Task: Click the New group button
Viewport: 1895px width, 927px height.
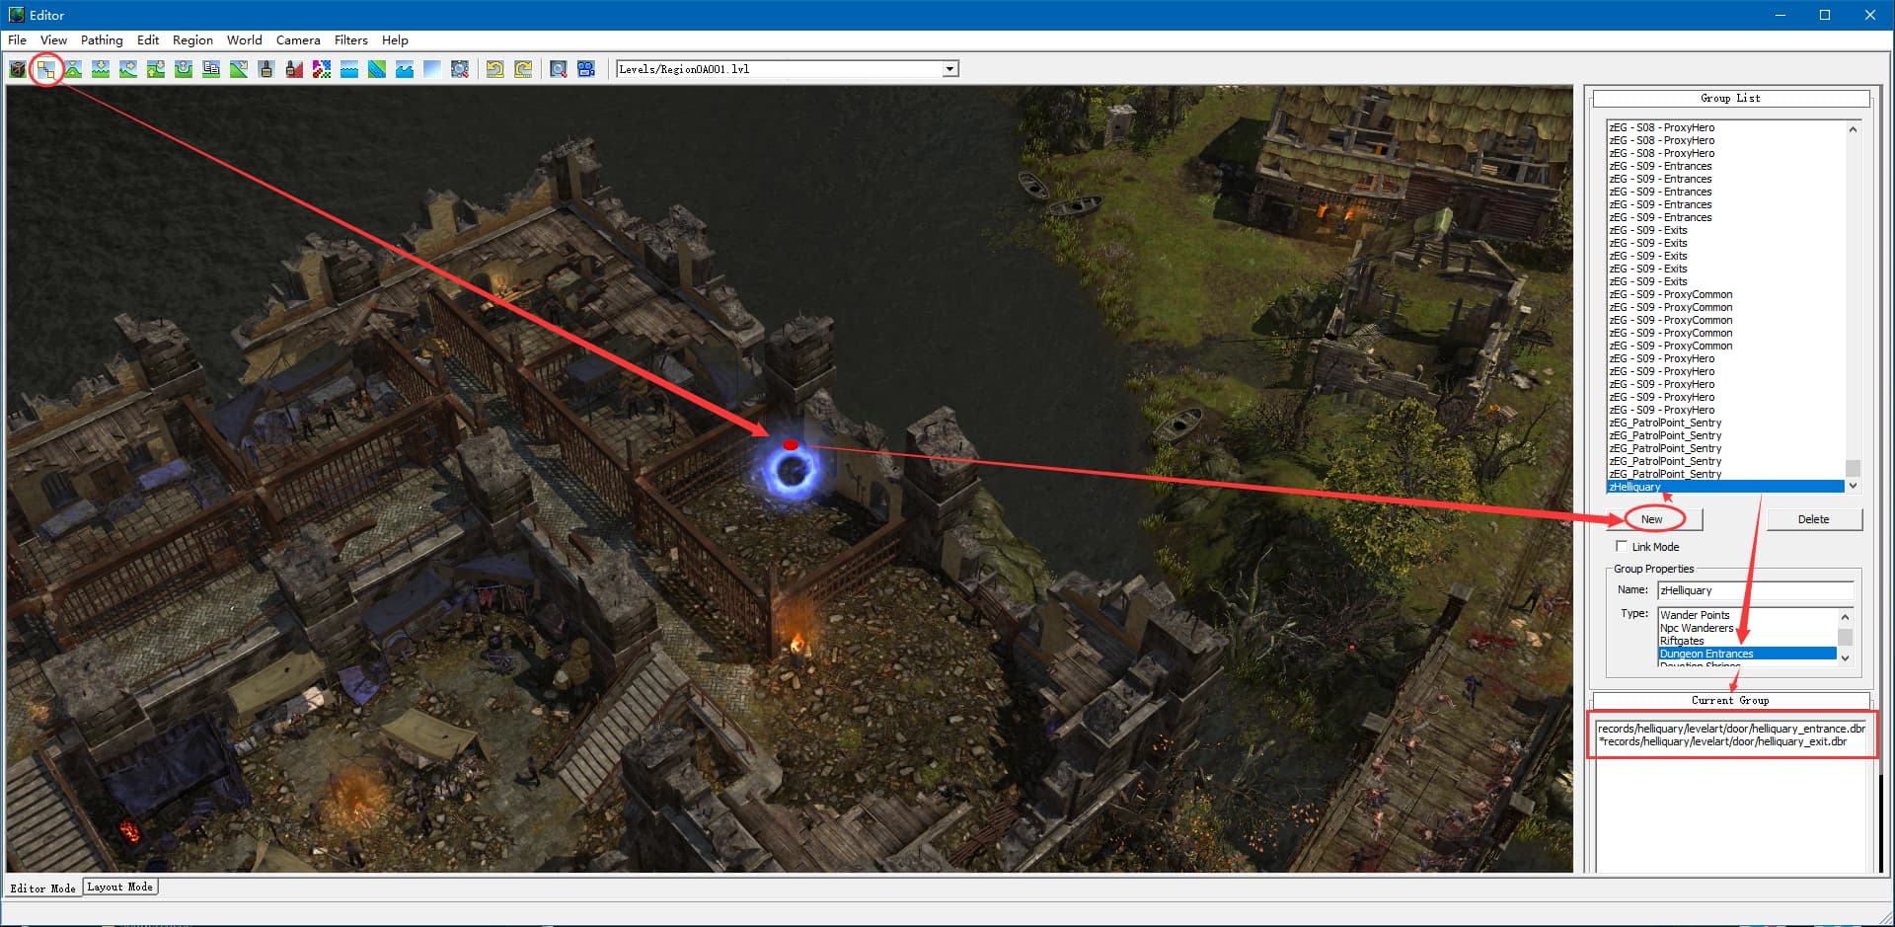Action: (x=1652, y=519)
